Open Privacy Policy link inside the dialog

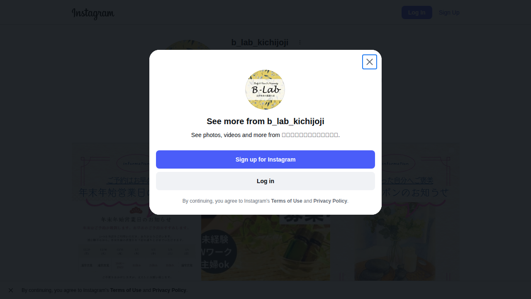(330, 201)
